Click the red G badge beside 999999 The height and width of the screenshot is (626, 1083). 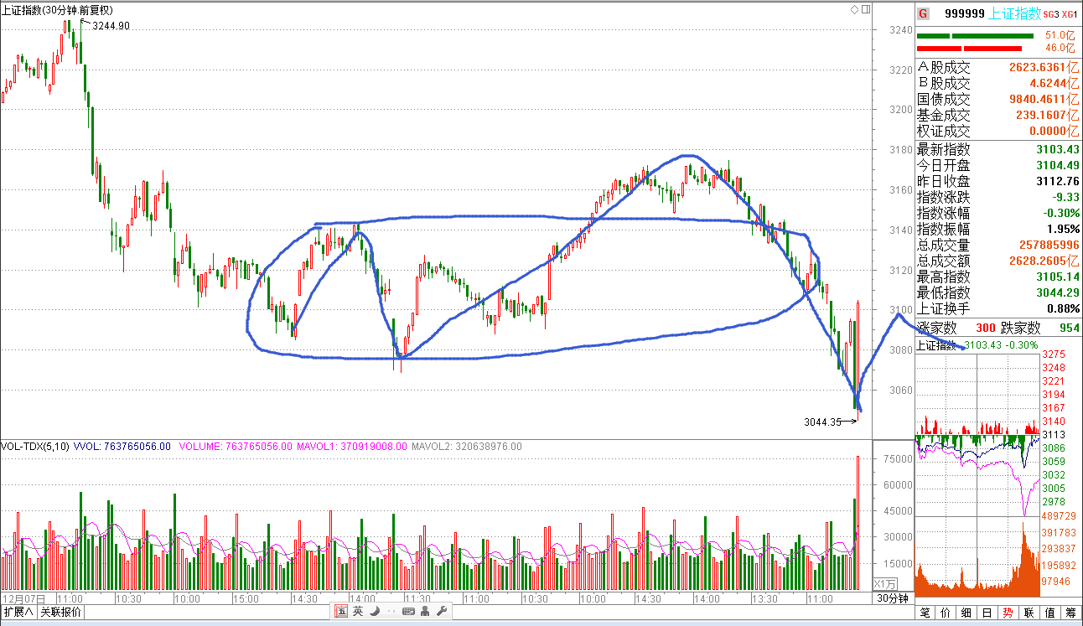923,13
